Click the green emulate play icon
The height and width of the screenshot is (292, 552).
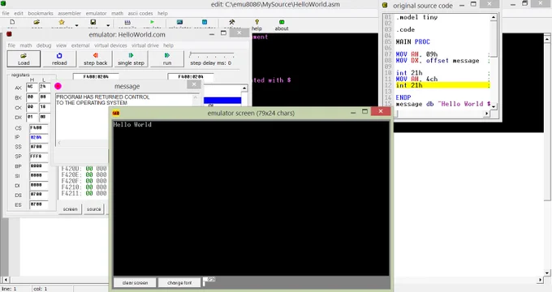coord(152,22)
